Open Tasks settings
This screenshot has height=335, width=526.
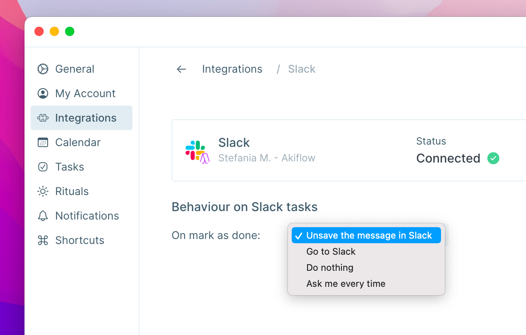pos(82,167)
